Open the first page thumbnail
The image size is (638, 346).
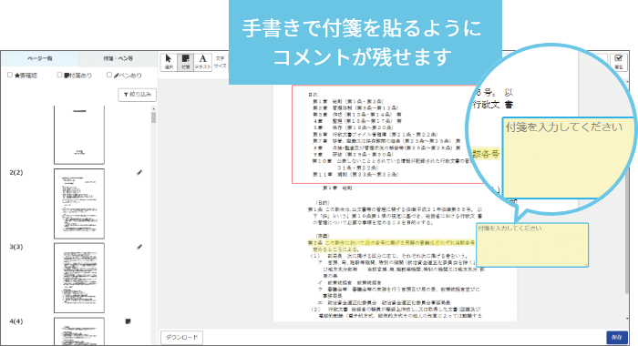79,135
